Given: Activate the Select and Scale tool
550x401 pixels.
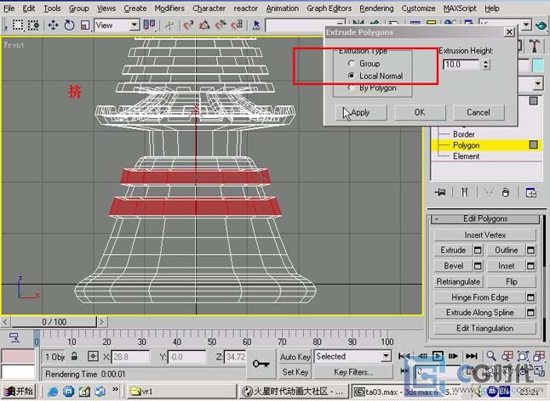Looking at the screenshot, I should click(85, 25).
